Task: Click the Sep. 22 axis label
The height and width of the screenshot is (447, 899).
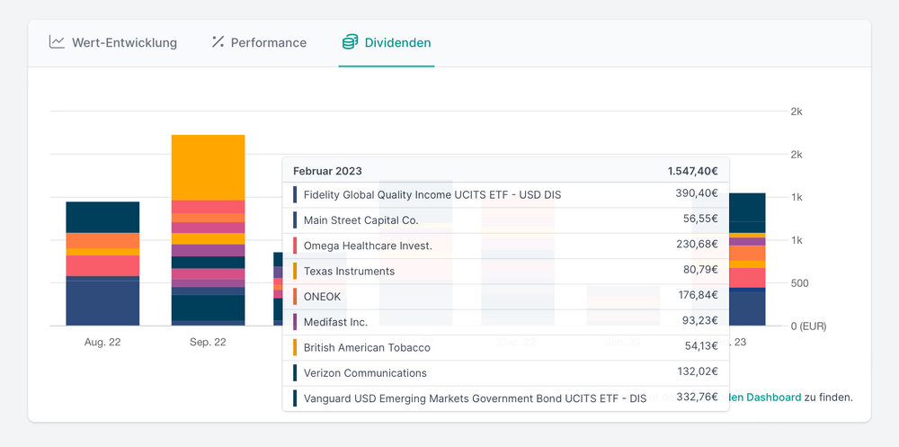Action: click(x=208, y=343)
